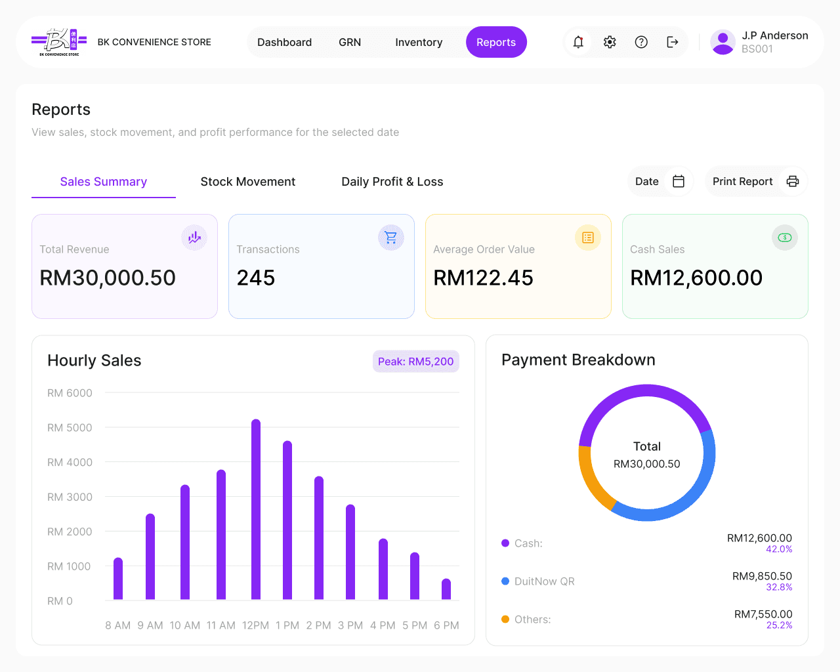Click the BK CONVENIENCE STORE title text
The height and width of the screenshot is (672, 840).
click(154, 42)
